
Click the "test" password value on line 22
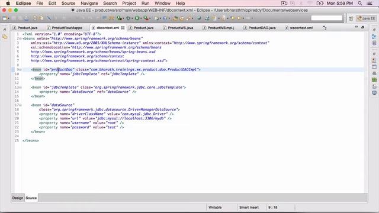click(x=112, y=127)
